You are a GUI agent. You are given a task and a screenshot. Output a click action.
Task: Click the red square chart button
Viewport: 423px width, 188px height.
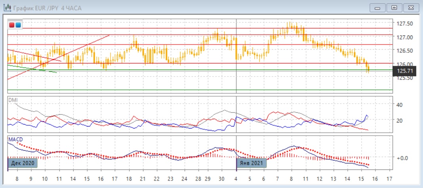click(x=12, y=25)
